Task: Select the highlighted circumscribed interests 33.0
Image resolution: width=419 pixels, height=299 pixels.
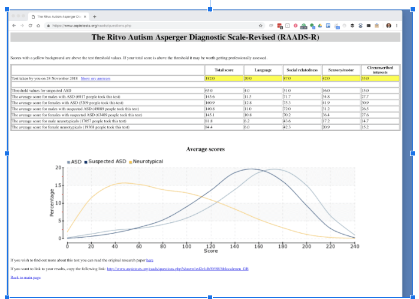Action: (x=380, y=79)
